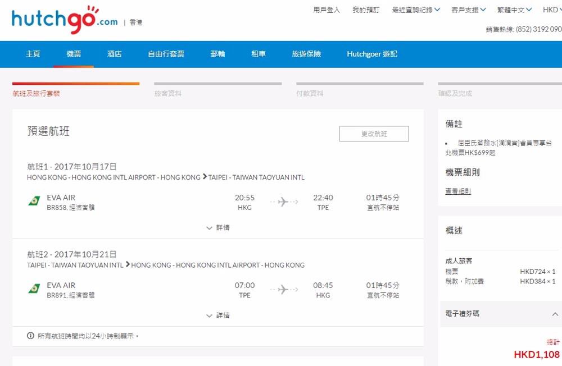Click EVA Air logo for flight BR858
Screen dimensions: 562x366
34,201
